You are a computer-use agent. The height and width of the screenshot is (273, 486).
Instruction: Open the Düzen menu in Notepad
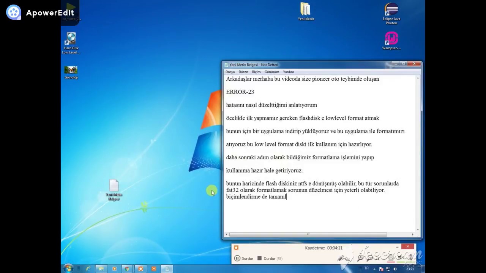pos(243,72)
